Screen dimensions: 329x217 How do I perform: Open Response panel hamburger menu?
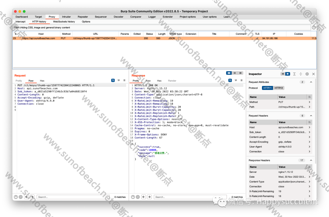pyautogui.click(x=242, y=80)
